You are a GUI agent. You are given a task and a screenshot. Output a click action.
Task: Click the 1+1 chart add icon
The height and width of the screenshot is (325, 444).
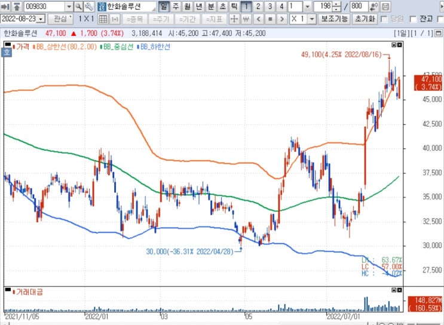[x=115, y=19]
